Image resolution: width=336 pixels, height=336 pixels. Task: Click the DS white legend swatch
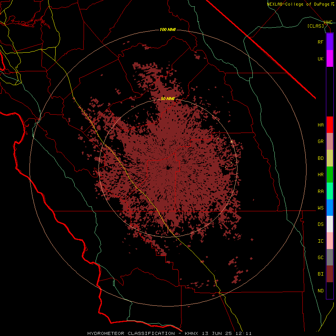click(x=330, y=224)
